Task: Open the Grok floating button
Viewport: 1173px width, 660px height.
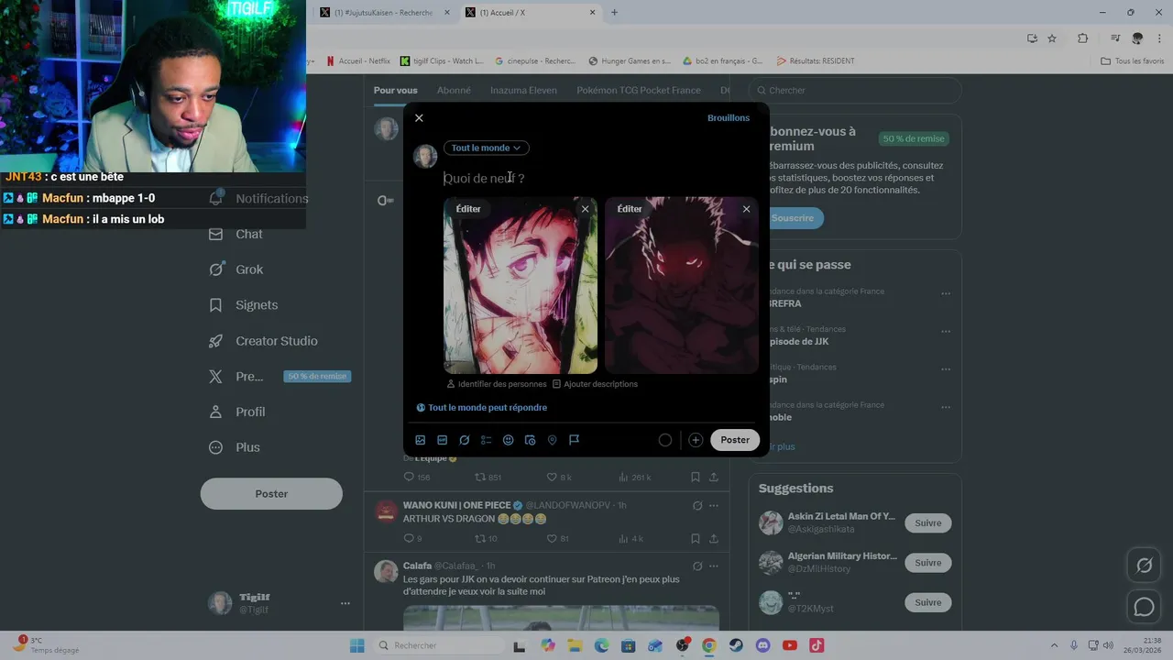Action: (1144, 566)
